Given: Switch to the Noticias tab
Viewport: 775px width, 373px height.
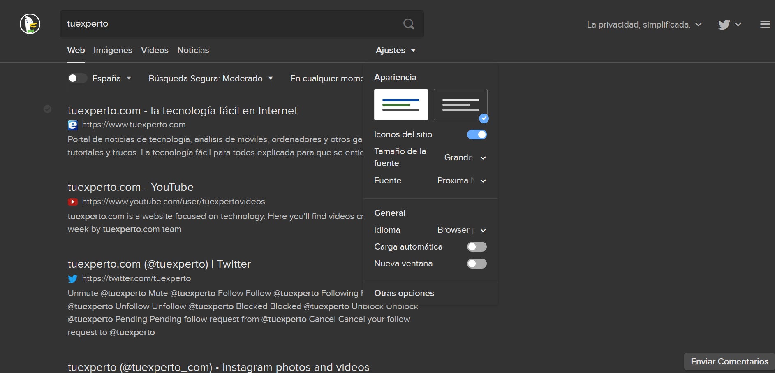Looking at the screenshot, I should pyautogui.click(x=193, y=50).
